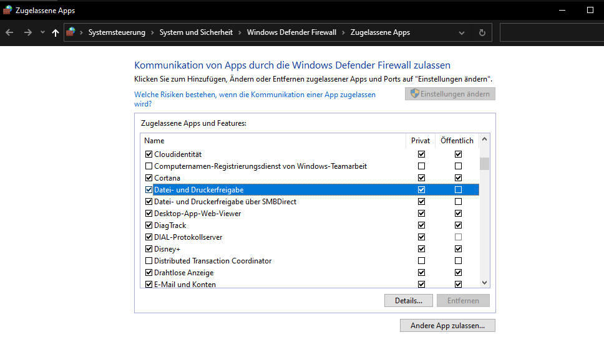Open Windows Defender Firewall breadcrumb
This screenshot has height=345, width=604.
[x=291, y=32]
